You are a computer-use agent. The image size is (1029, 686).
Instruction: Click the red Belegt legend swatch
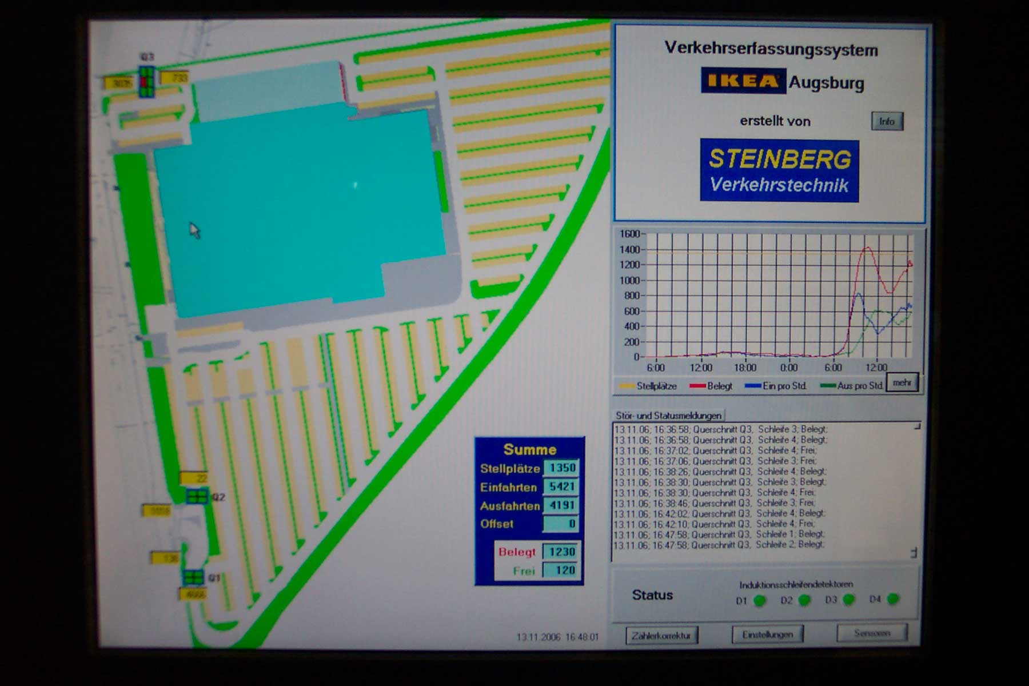(x=697, y=386)
